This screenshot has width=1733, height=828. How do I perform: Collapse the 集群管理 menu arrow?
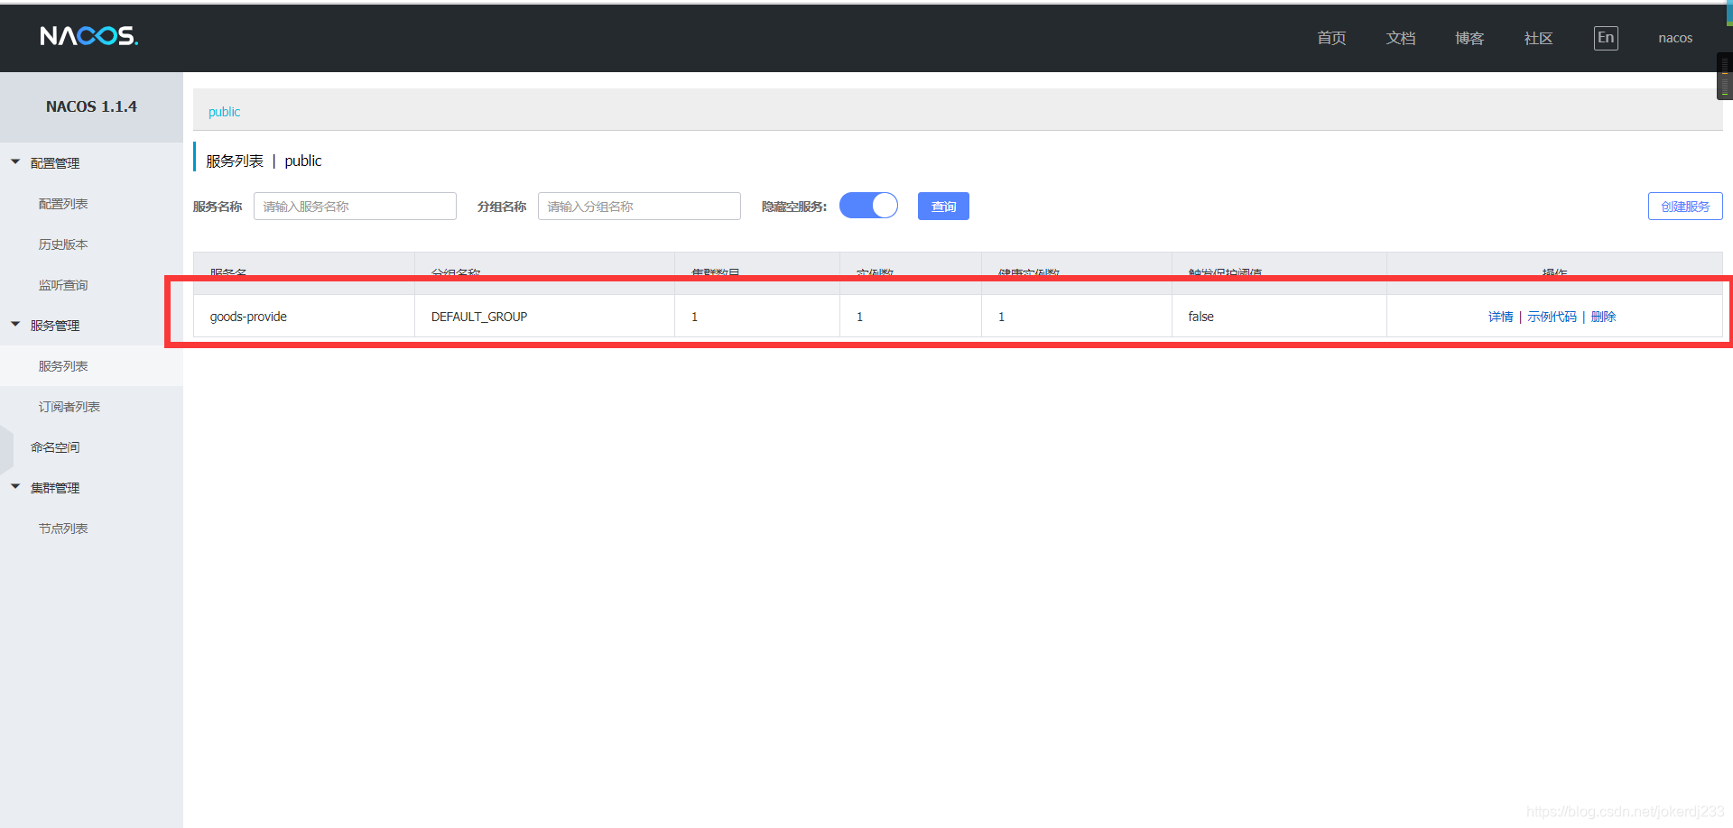pyautogui.click(x=15, y=487)
